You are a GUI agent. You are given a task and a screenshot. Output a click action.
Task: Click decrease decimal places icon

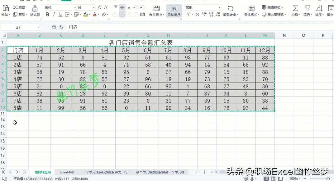click(x=218, y=14)
